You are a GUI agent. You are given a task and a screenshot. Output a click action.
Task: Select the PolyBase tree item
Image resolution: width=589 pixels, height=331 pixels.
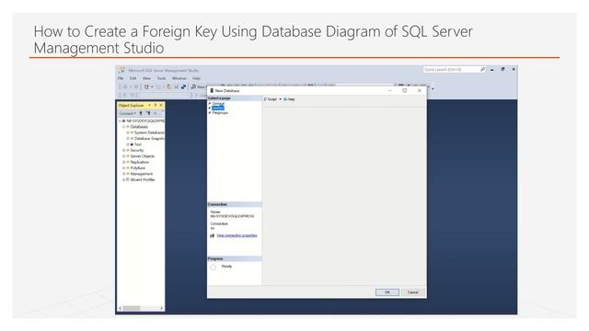point(137,168)
